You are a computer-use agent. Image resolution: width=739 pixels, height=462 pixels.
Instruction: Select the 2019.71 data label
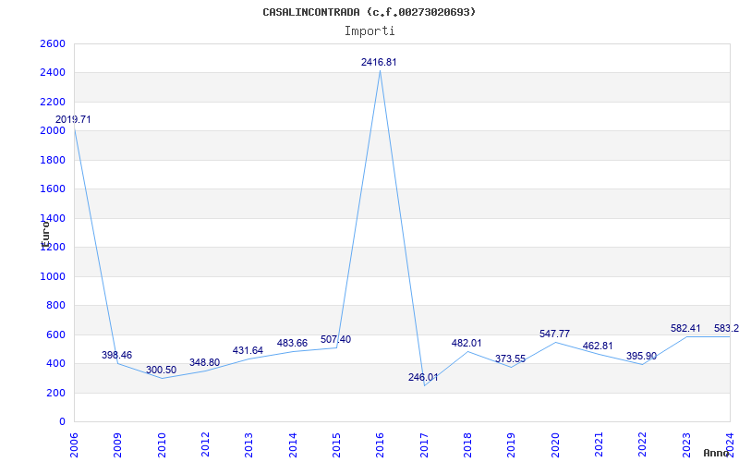73,120
